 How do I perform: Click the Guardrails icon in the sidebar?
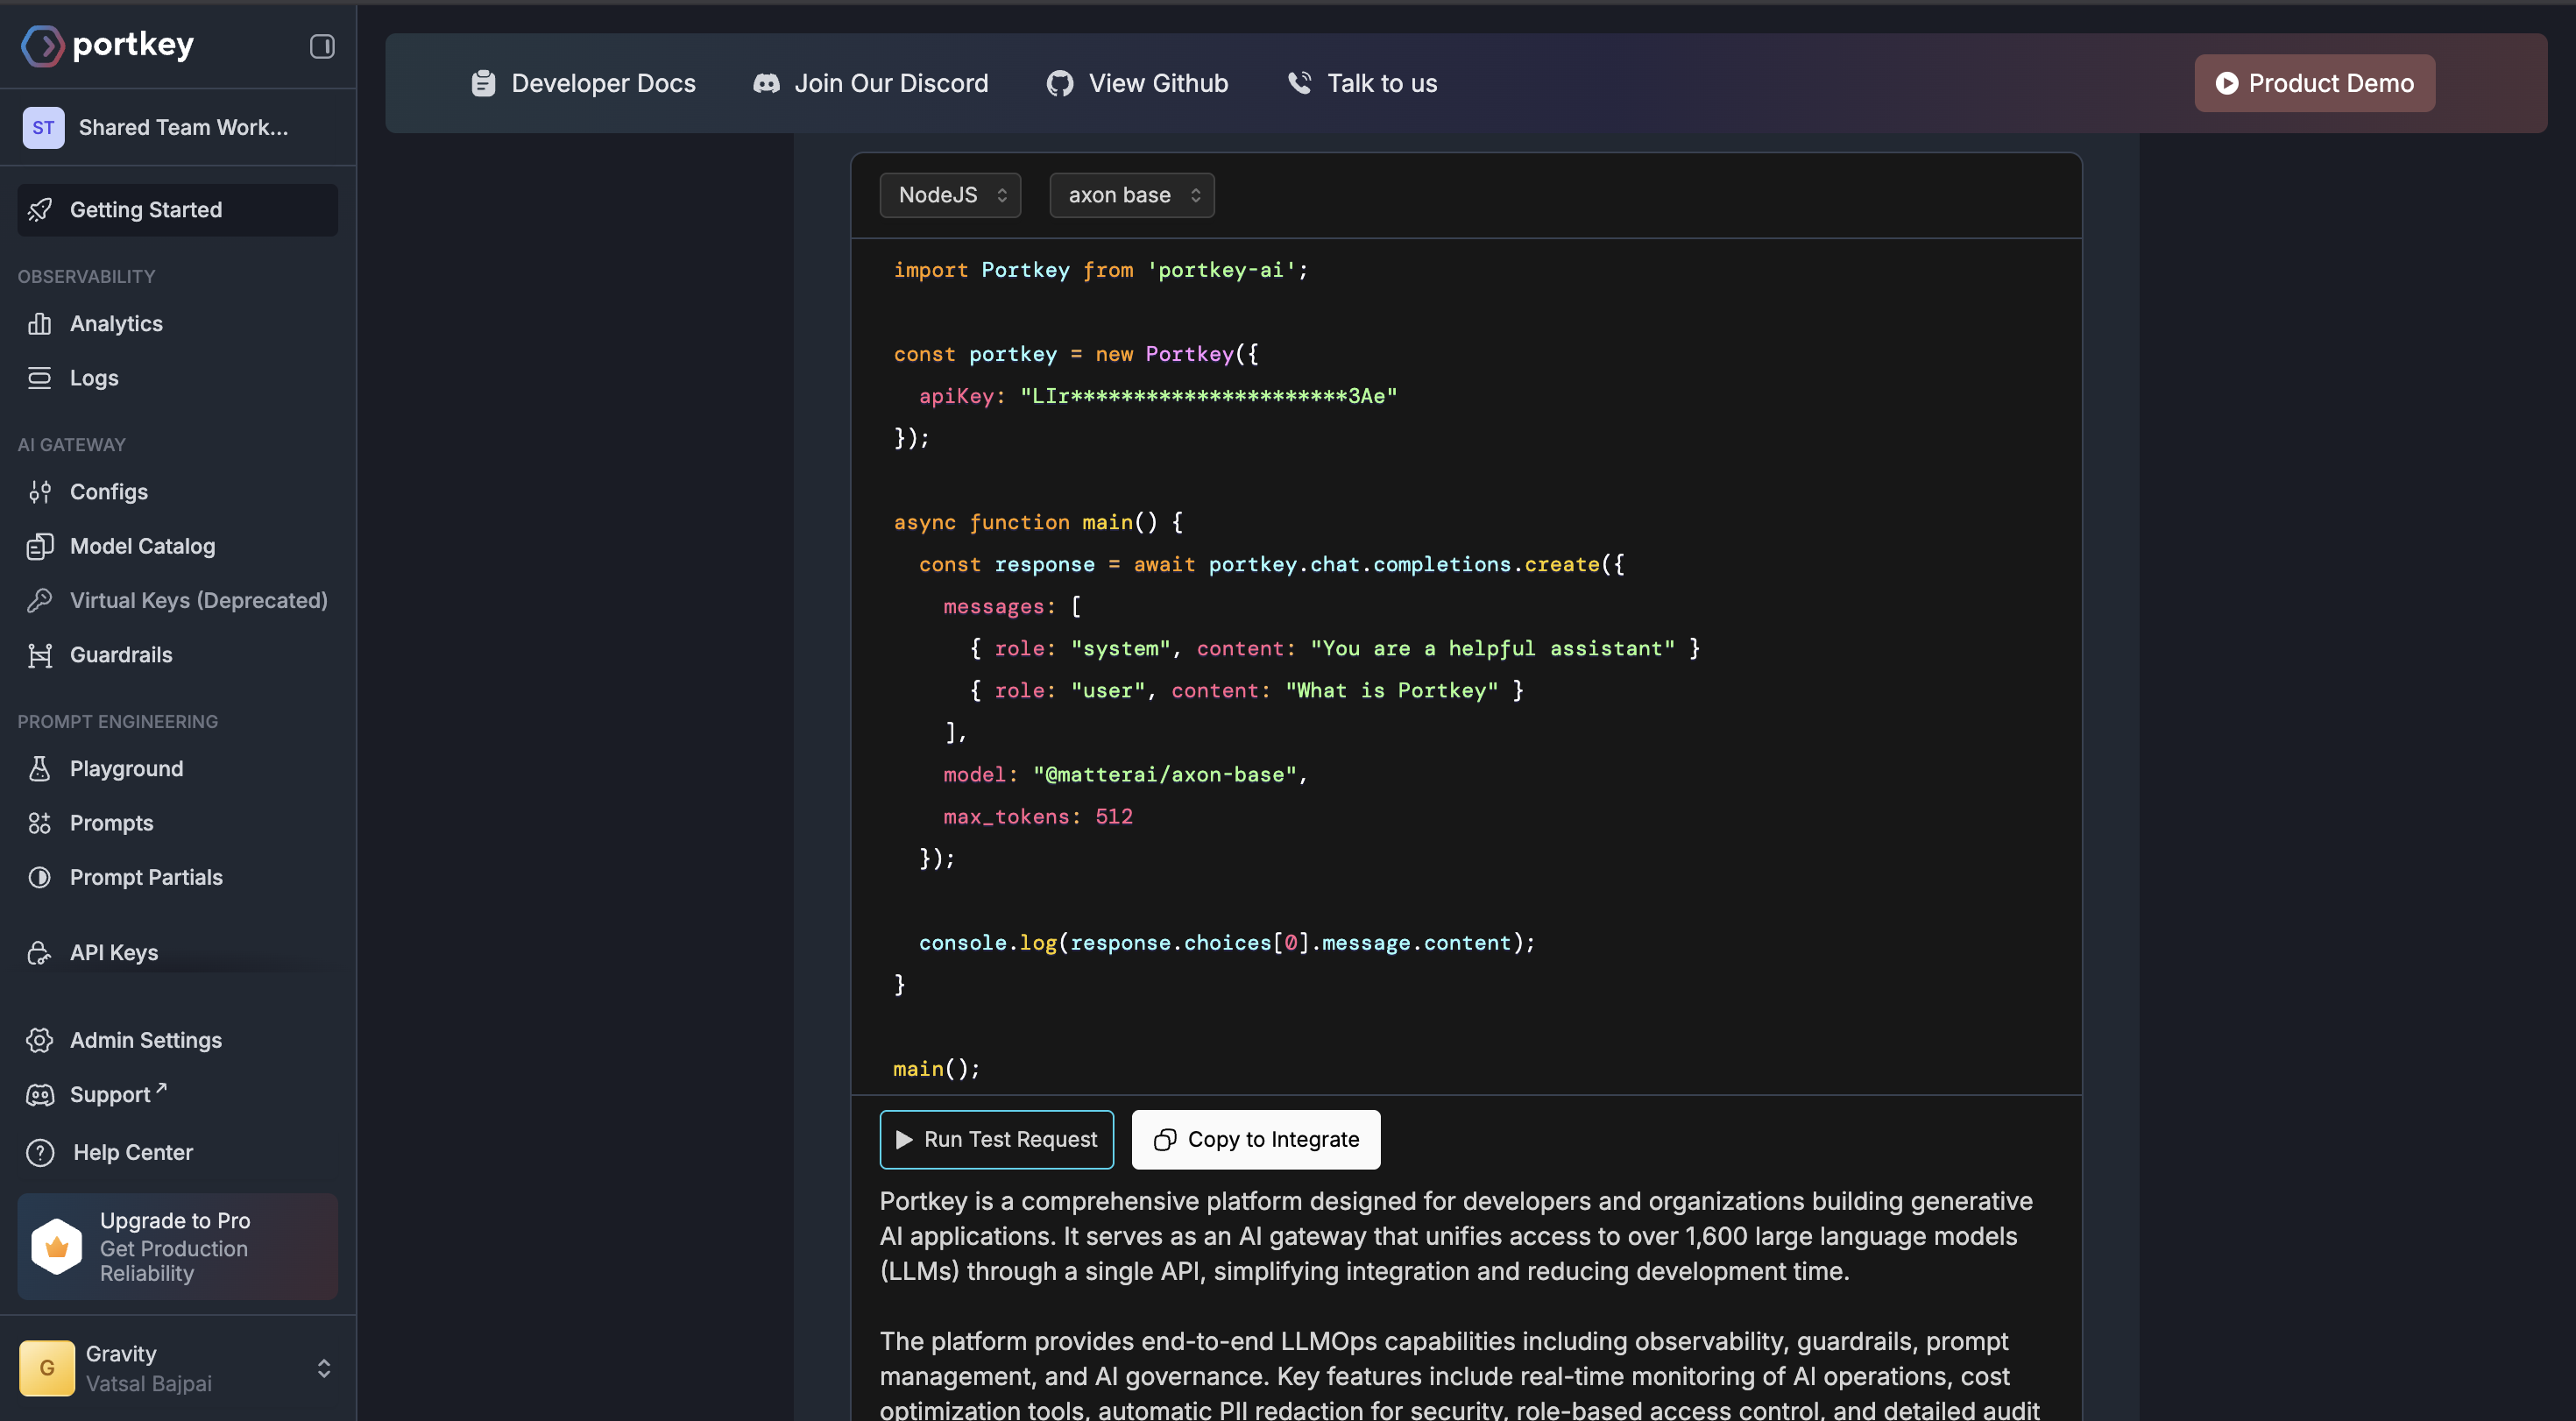pyautogui.click(x=40, y=655)
